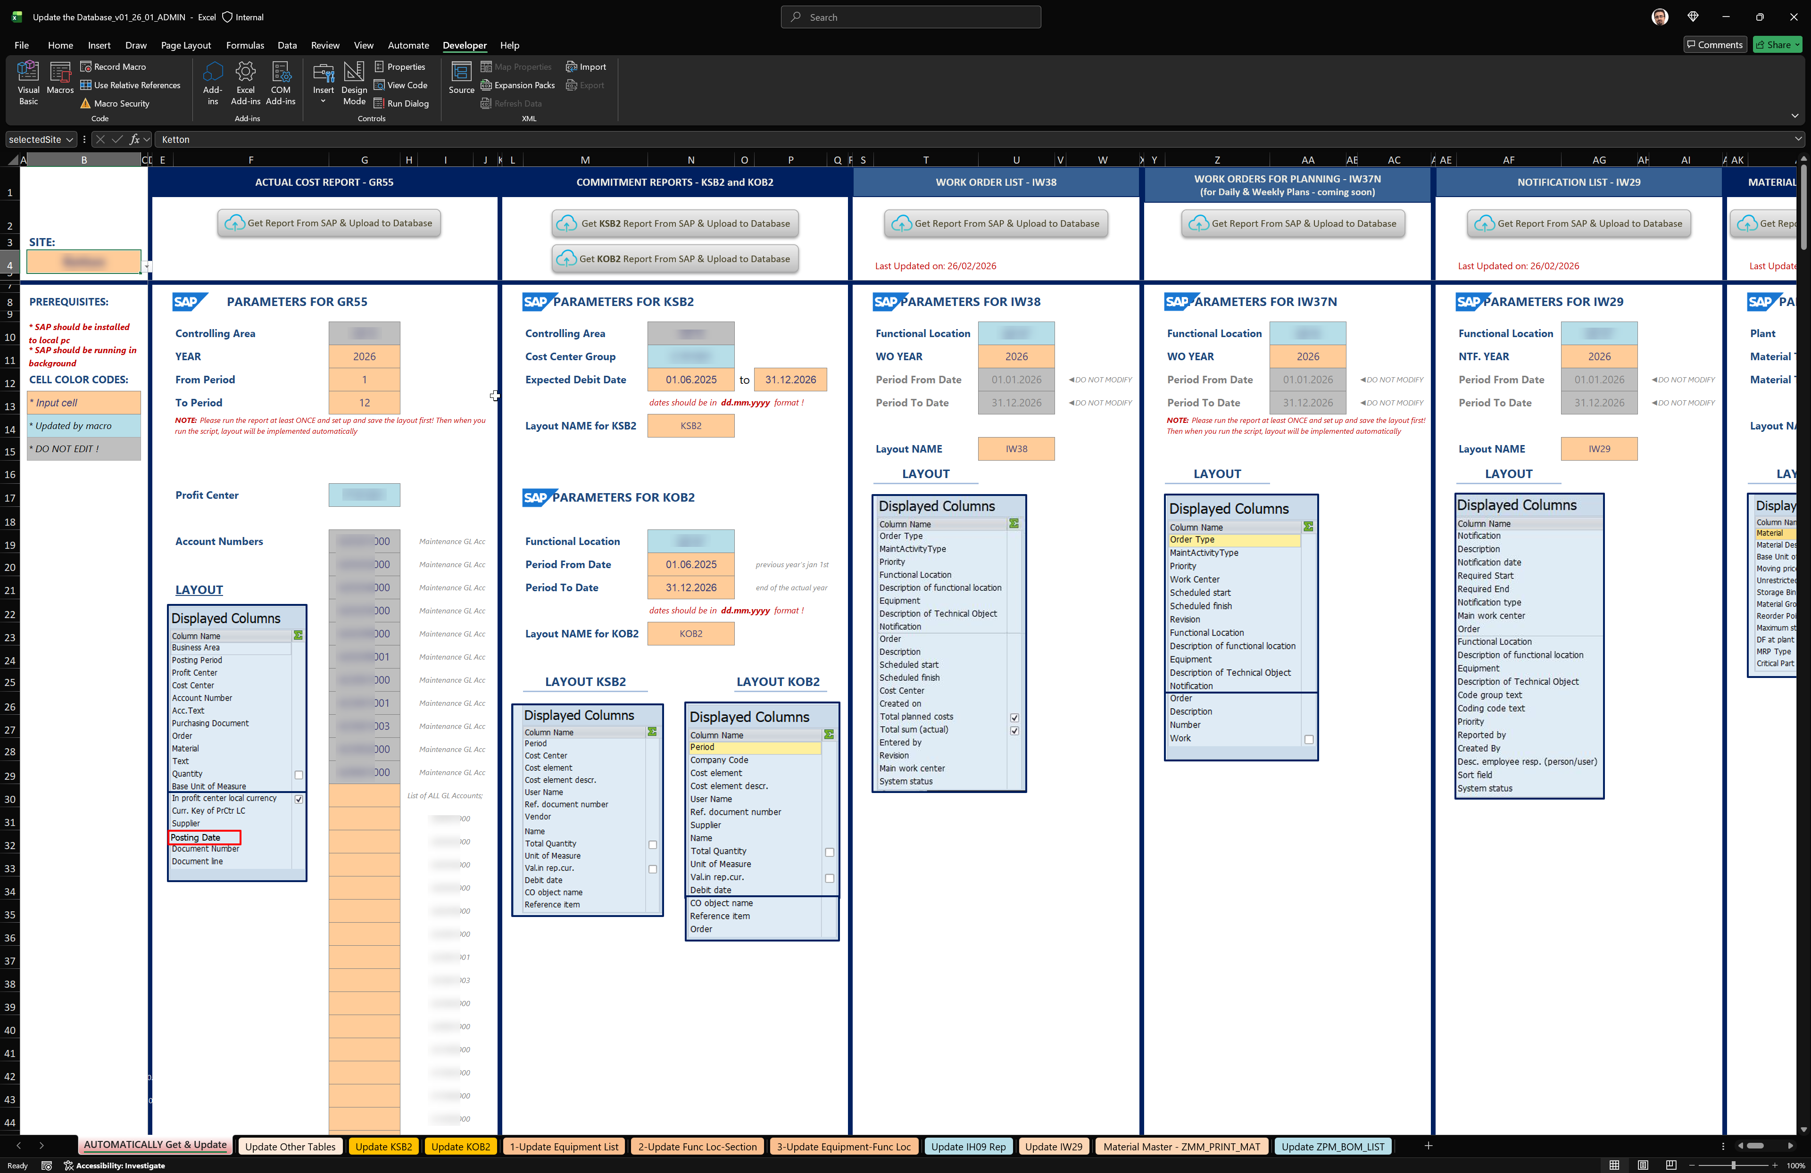Open the Update KOB2 sheet tab
The height and width of the screenshot is (1173, 1811).
click(460, 1147)
